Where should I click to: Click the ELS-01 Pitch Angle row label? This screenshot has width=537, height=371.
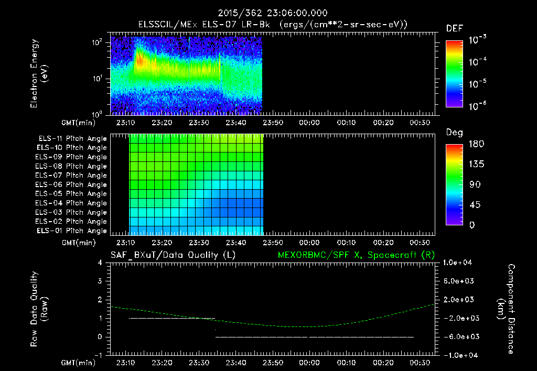point(72,231)
